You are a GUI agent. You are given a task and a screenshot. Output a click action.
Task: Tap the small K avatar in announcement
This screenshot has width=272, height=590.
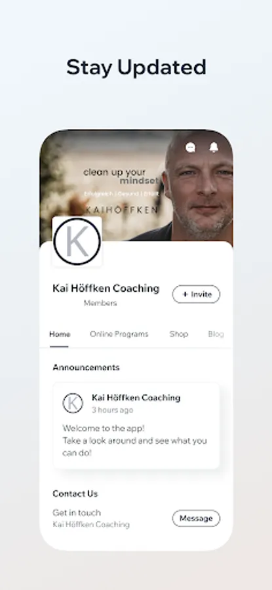pos(73,403)
